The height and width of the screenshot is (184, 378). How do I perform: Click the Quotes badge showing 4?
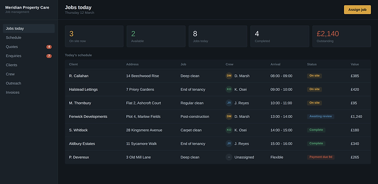pyautogui.click(x=49, y=47)
